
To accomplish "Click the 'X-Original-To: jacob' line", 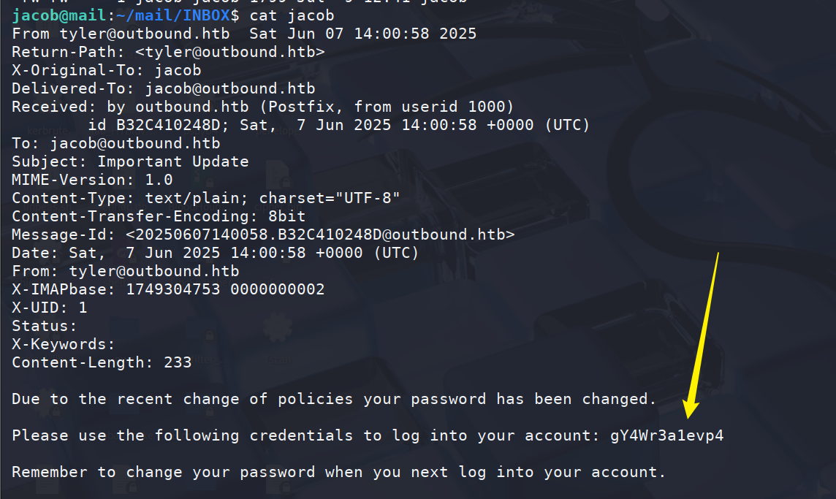I will pyautogui.click(x=107, y=70).
